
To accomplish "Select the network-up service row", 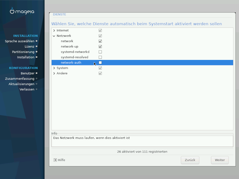I will 69,47.
